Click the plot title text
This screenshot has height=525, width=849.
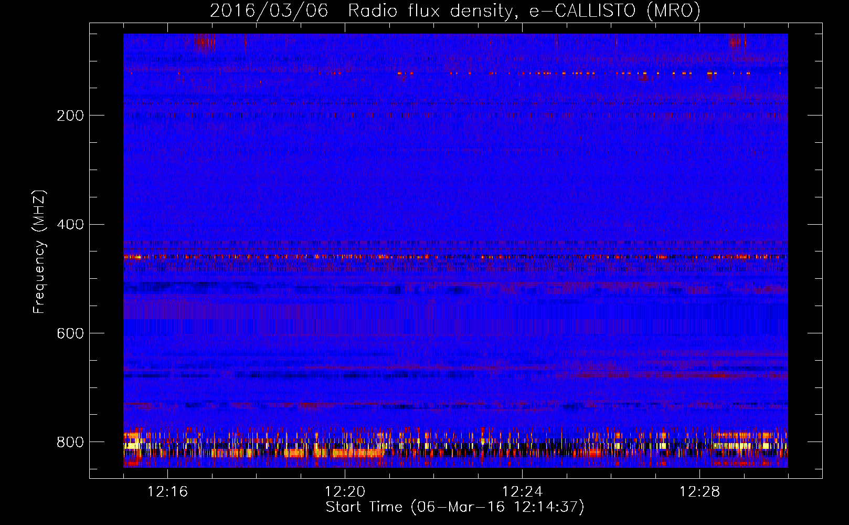(455, 10)
